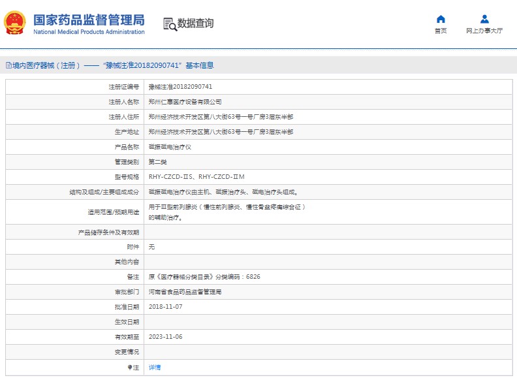Click the 适用范围 intended use value
Viewport: 517px width, 380px height.
pyautogui.click(x=227, y=212)
